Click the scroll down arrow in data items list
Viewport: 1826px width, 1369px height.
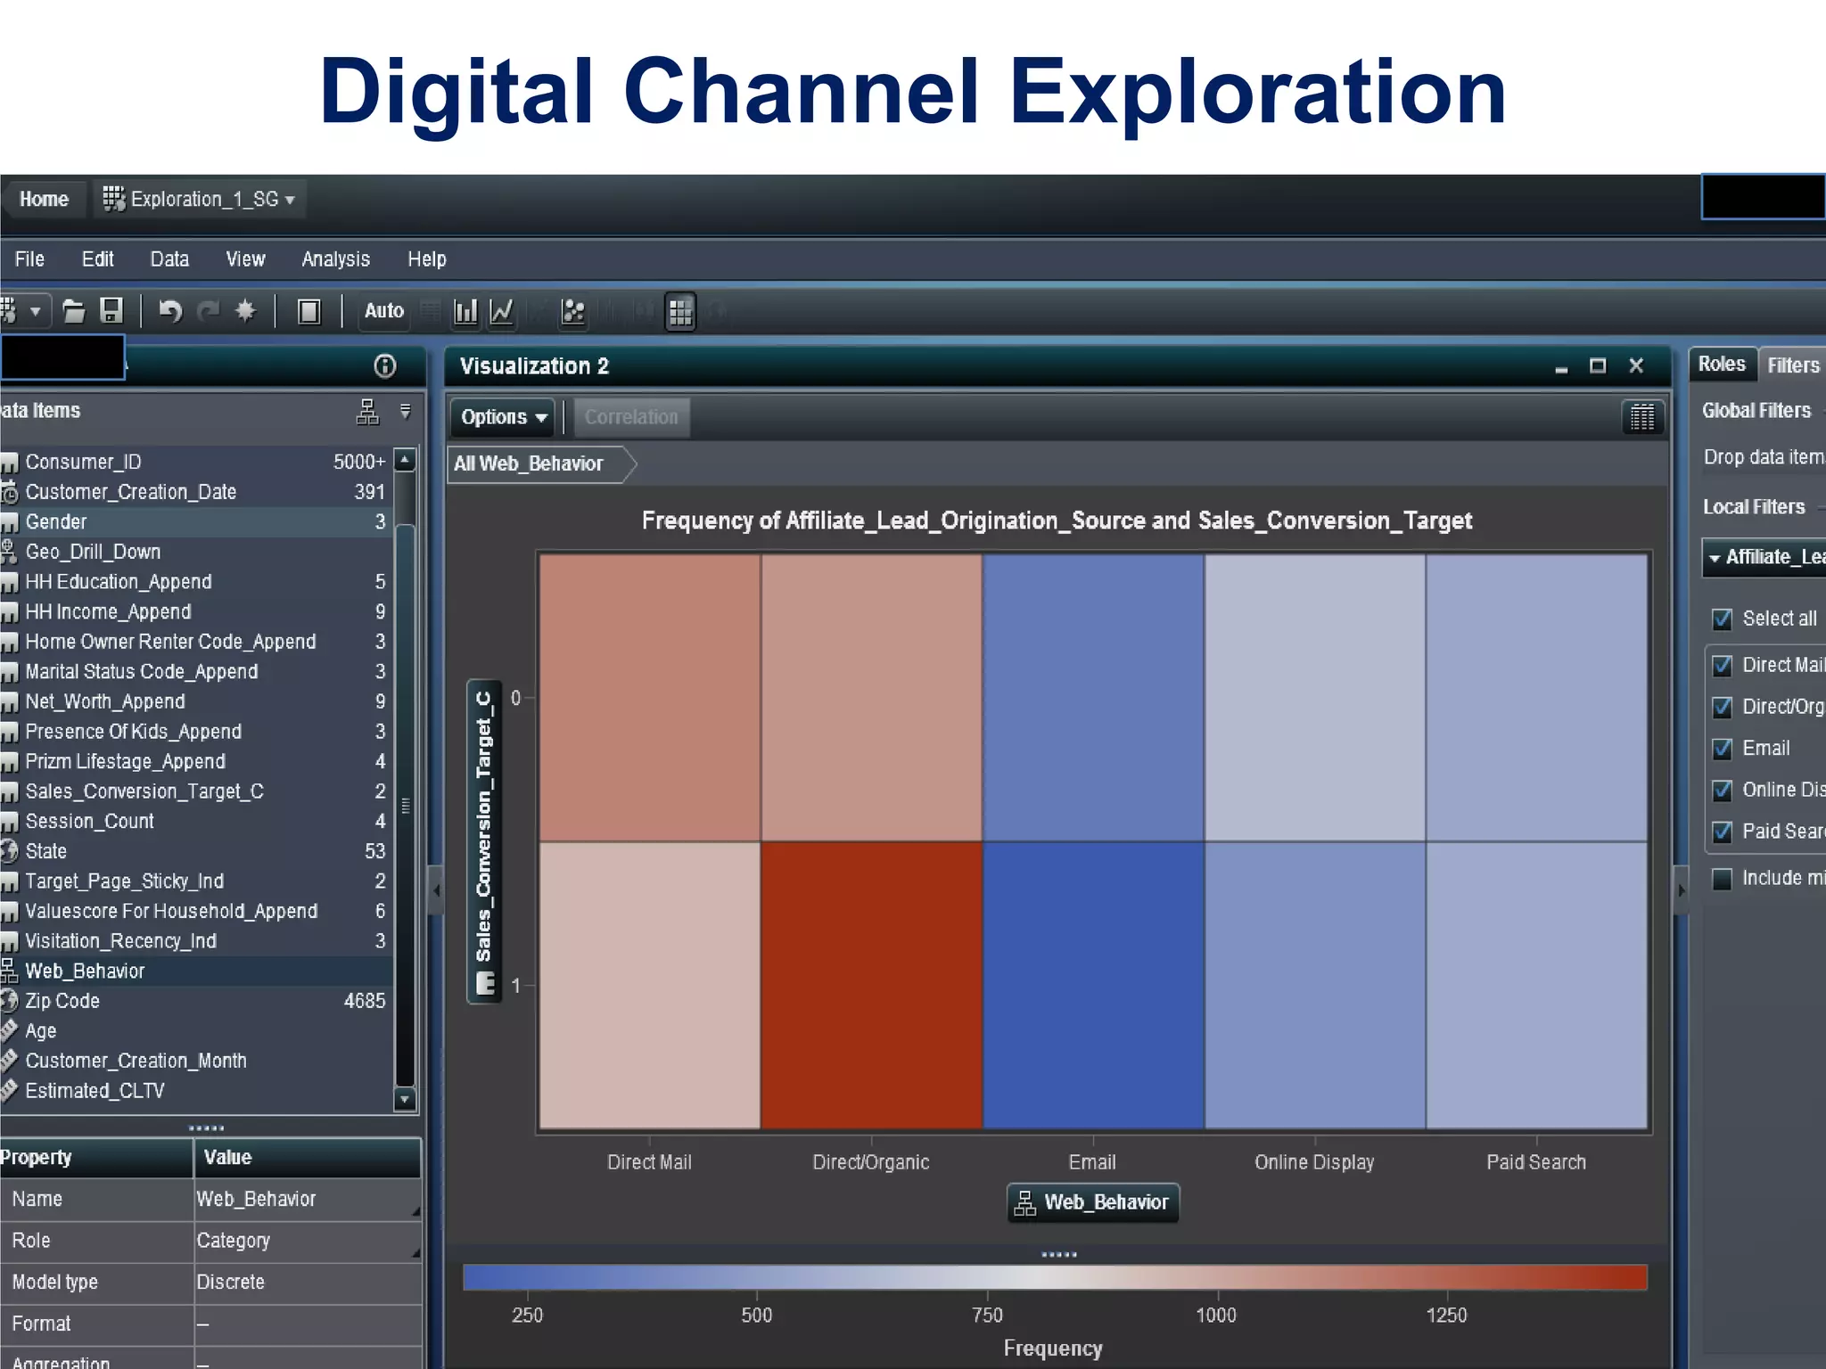coord(405,1099)
